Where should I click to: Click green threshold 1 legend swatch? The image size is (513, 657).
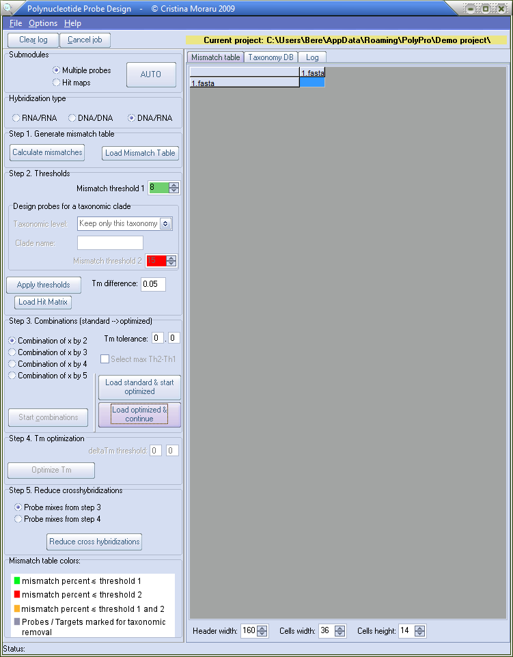(17, 581)
